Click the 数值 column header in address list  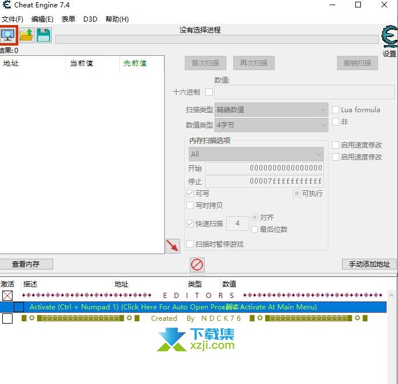point(229,284)
